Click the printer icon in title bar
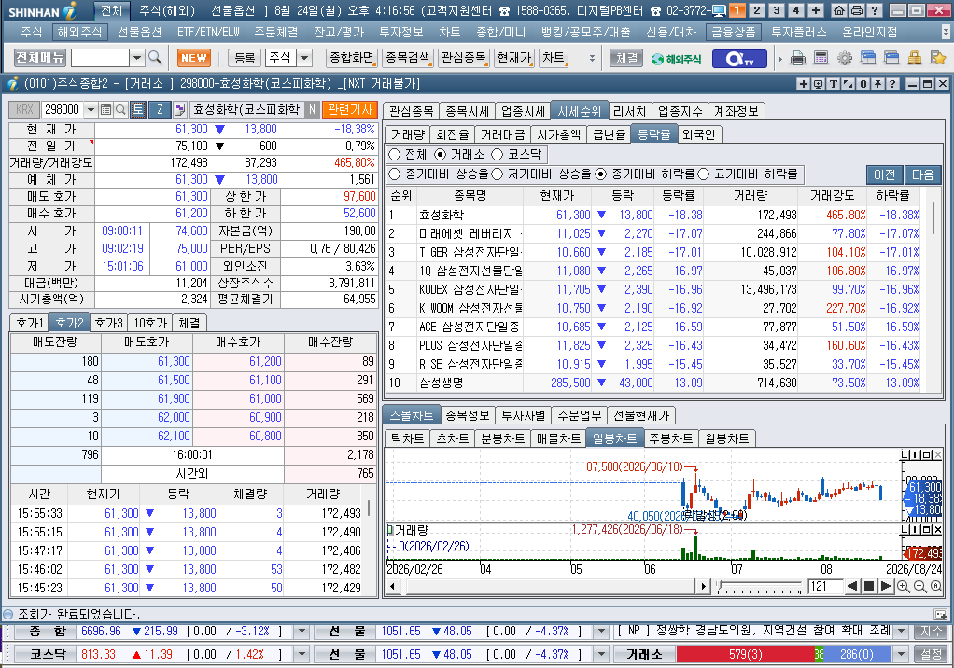 tap(857, 10)
